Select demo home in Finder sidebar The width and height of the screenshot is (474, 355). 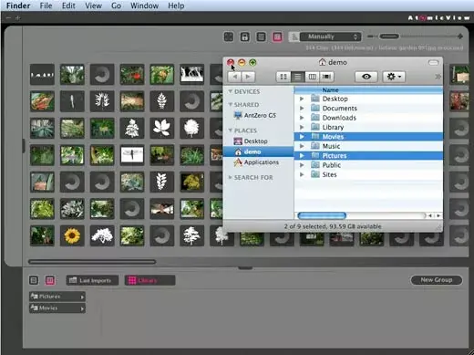click(x=258, y=151)
